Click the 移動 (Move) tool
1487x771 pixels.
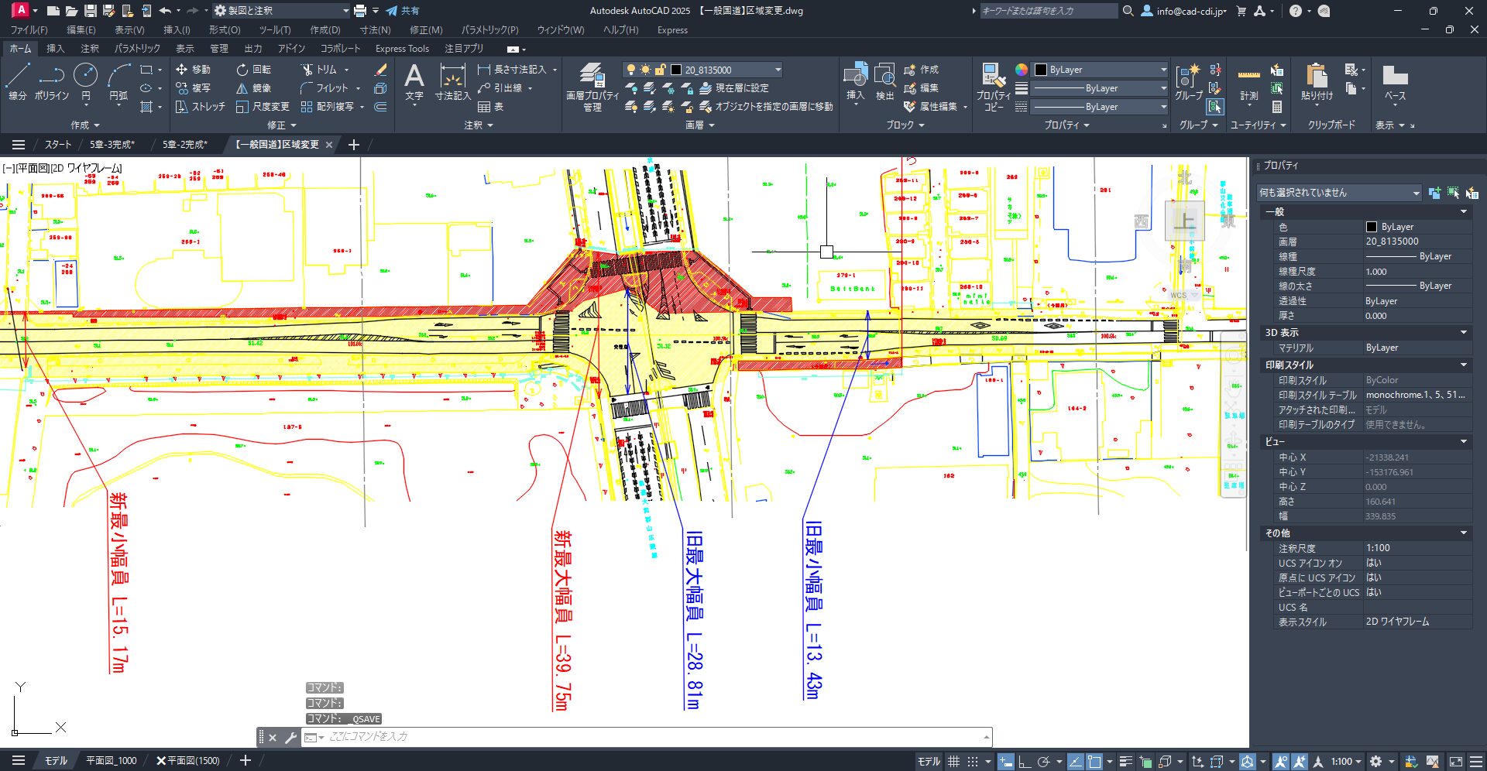point(193,70)
